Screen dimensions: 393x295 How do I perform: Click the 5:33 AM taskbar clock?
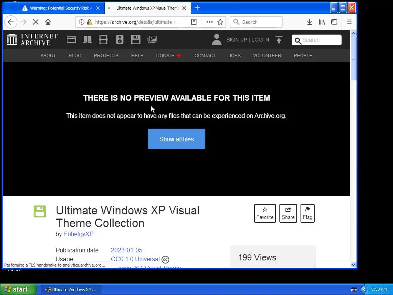379,290
